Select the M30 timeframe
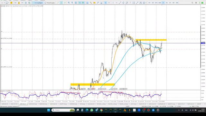The height and width of the screenshot is (116, 206). point(160,3)
